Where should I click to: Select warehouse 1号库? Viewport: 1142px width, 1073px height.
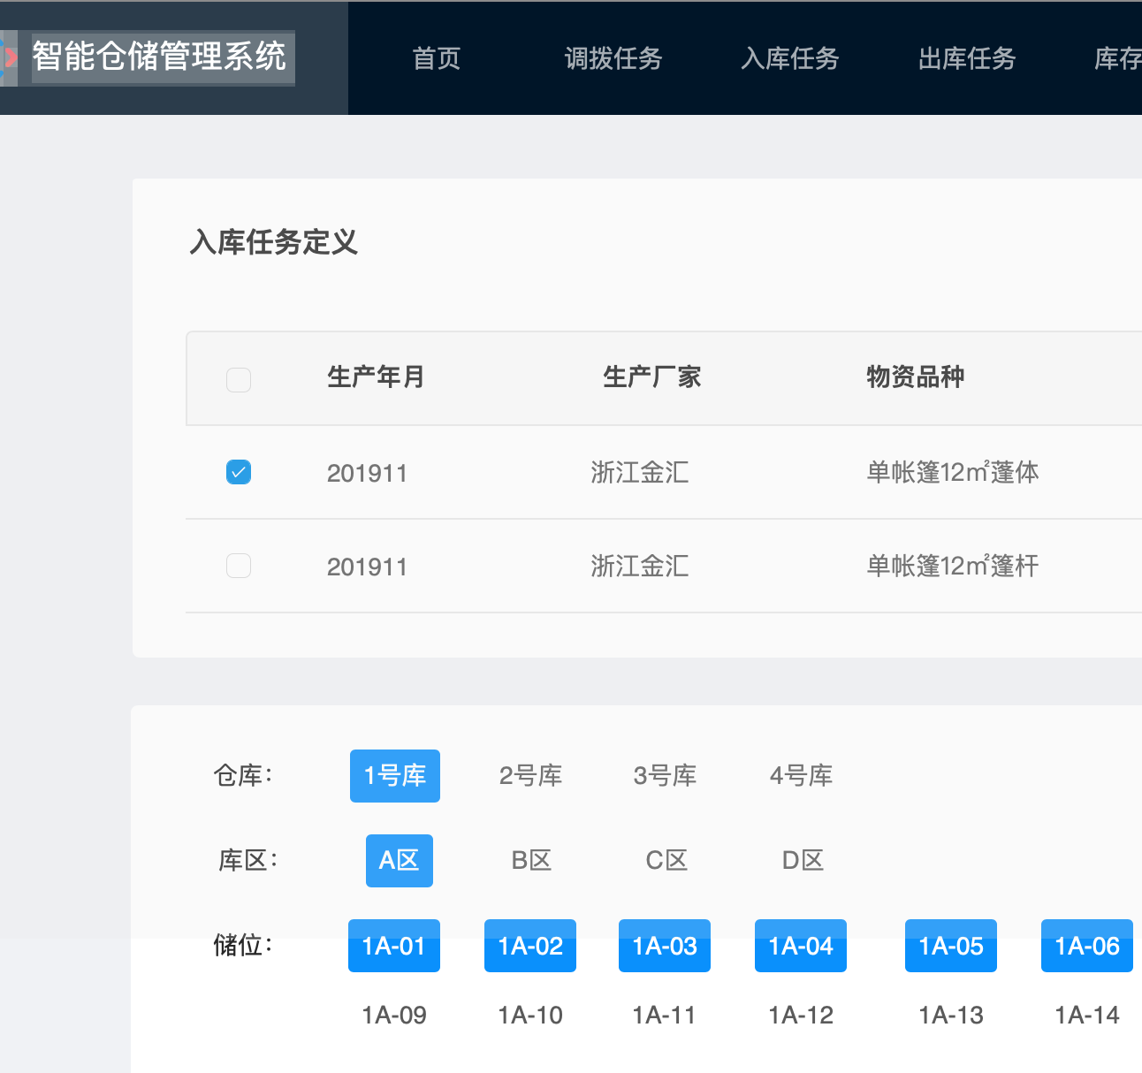(x=395, y=776)
